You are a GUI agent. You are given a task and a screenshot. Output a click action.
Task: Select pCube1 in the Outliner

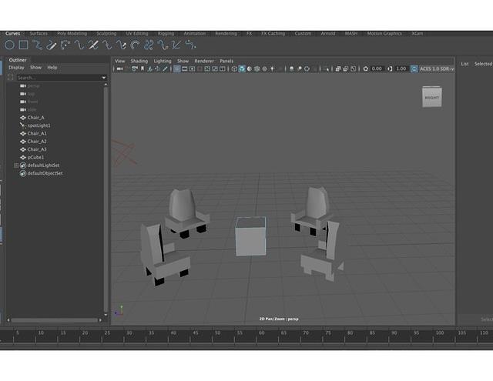click(x=35, y=157)
